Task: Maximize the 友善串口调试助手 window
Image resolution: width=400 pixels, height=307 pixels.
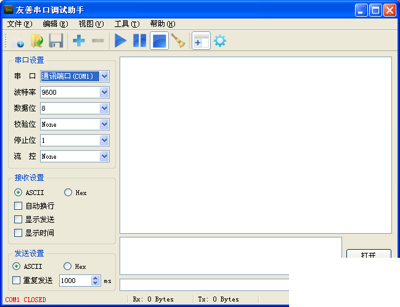Action: (x=375, y=10)
